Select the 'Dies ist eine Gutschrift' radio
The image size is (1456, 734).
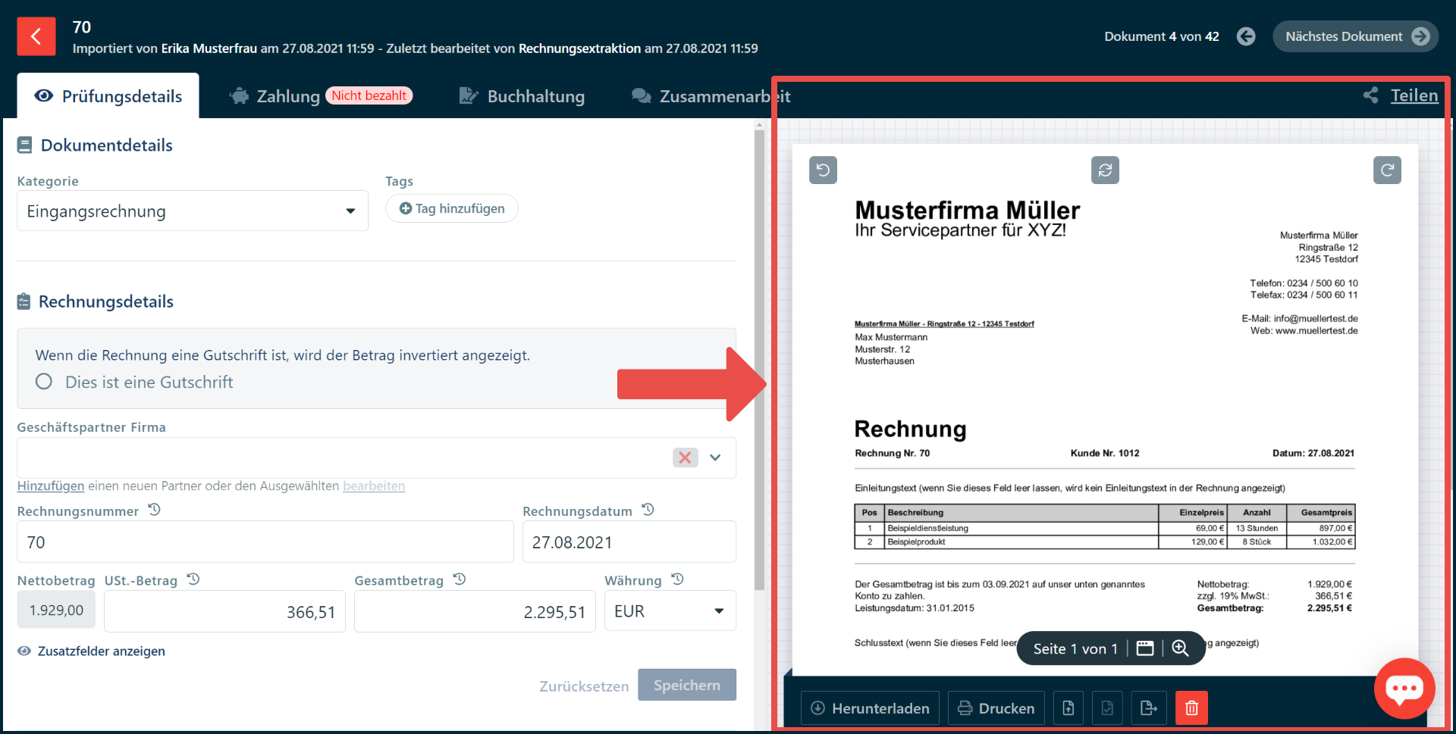[x=44, y=382]
